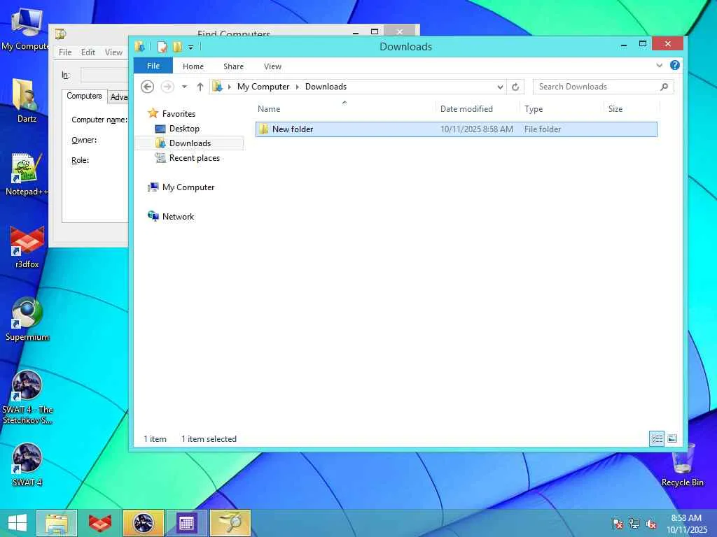Image resolution: width=717 pixels, height=537 pixels.
Task: Click the muted volume tray icon
Action: [651, 524]
